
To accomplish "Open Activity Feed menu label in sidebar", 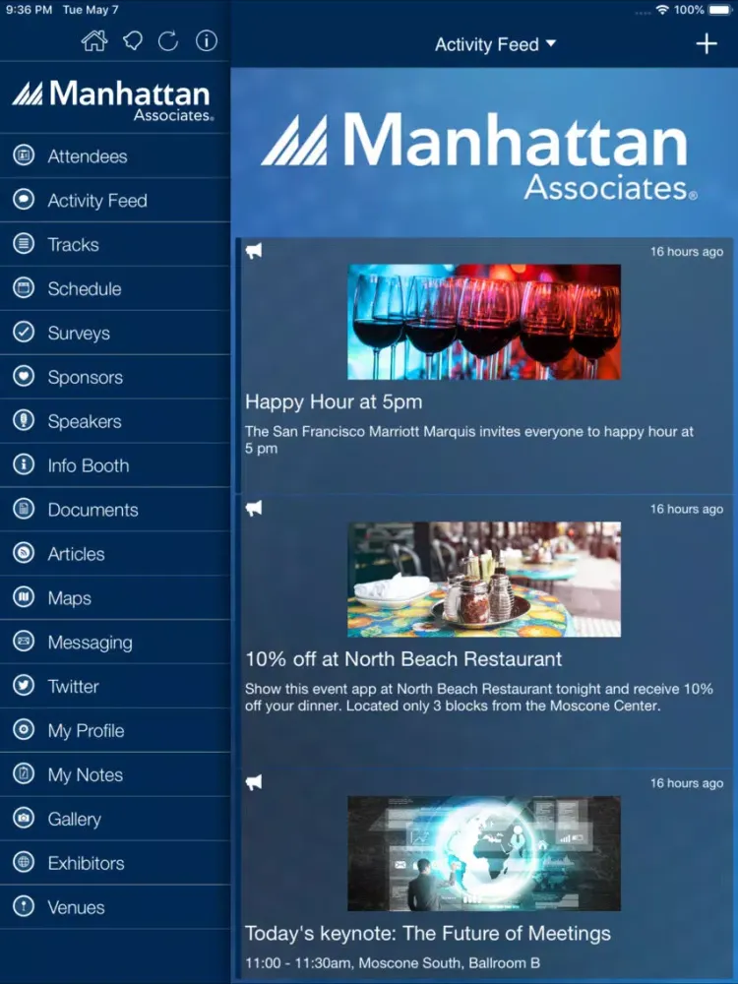I will point(97,200).
